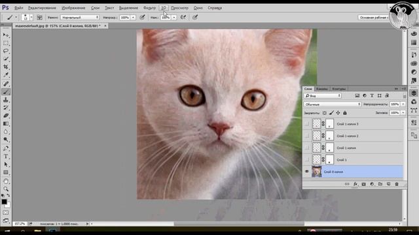
Task: Create new adjustment layer icon
Action: tap(372, 184)
